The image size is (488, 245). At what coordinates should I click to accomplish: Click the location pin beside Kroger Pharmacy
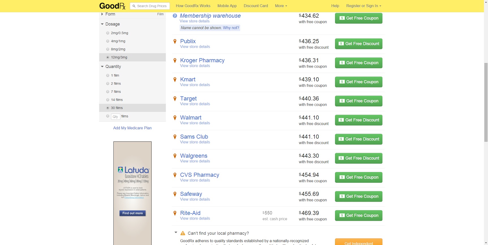(175, 61)
